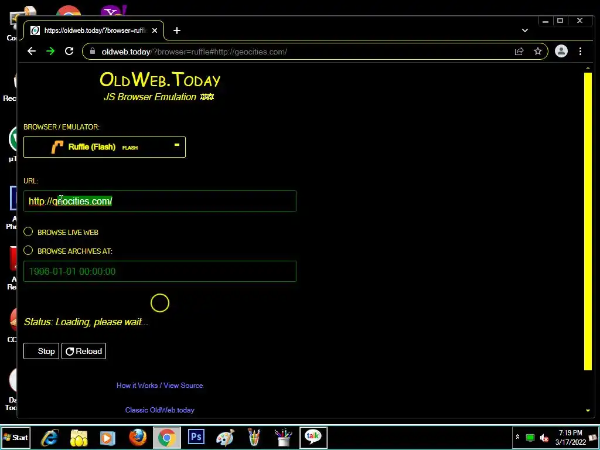Click the Ruffle Flash icon

[57, 147]
